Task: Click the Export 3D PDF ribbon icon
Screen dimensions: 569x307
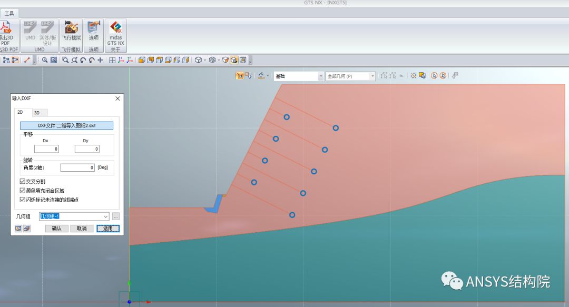Action: click(5, 27)
